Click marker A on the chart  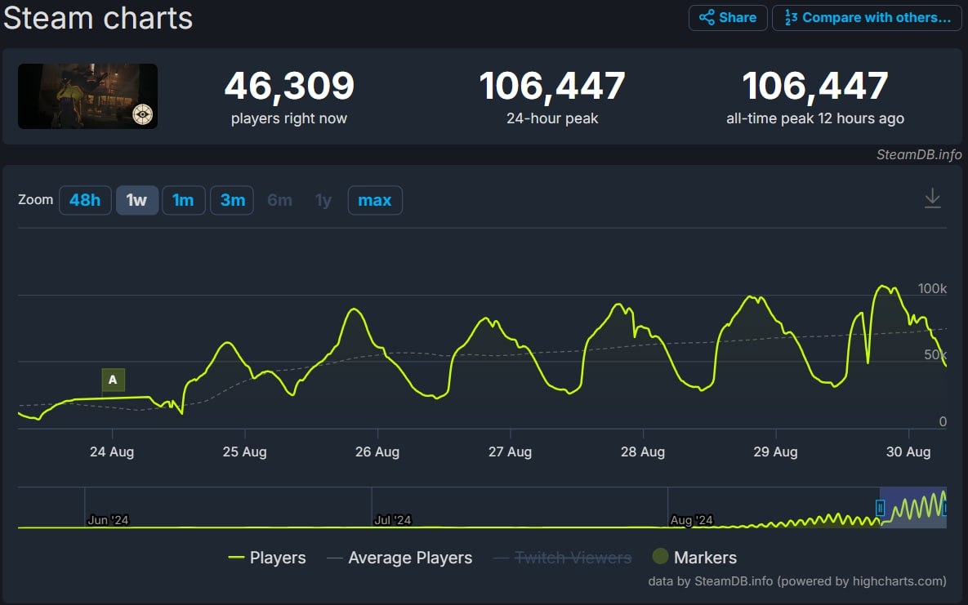[x=113, y=380]
